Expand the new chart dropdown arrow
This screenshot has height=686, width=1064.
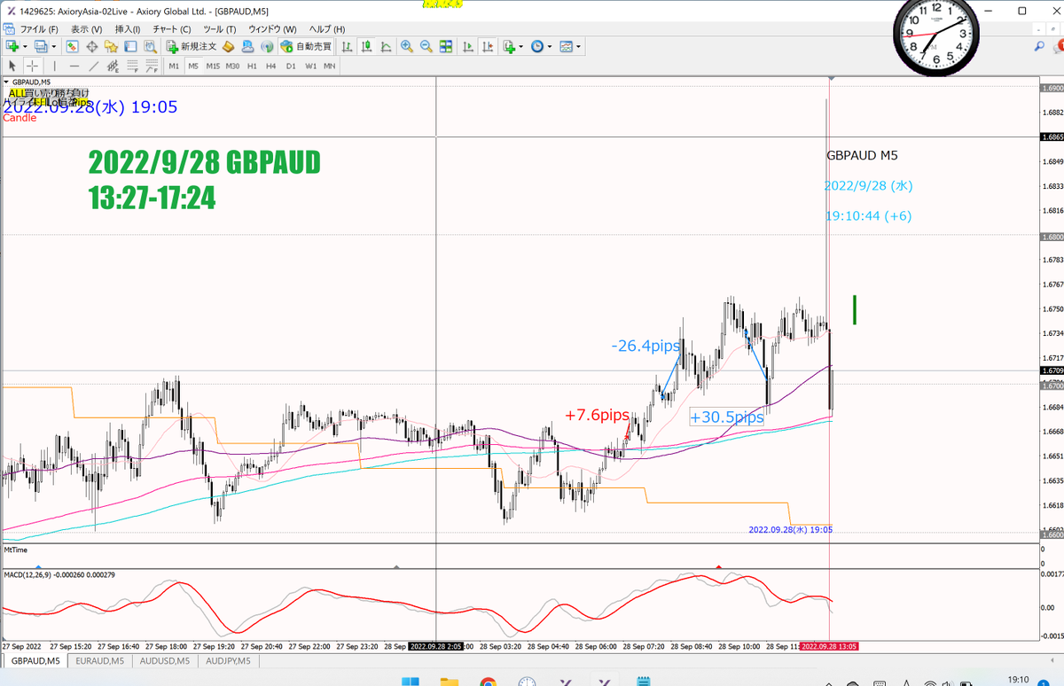point(25,46)
